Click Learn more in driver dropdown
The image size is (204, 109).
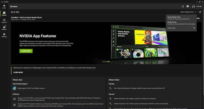tap(171, 28)
